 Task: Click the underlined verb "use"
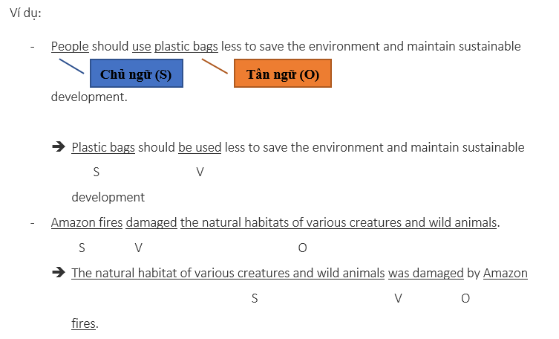141,46
